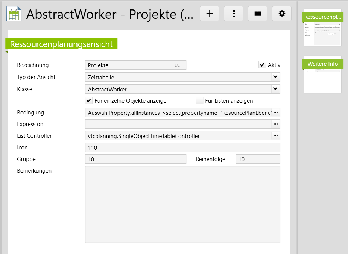Image resolution: width=348 pixels, height=254 pixels.
Task: Click the Icon field containing 110
Action: [182, 148]
